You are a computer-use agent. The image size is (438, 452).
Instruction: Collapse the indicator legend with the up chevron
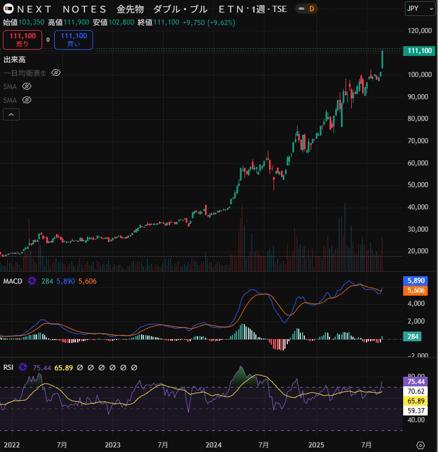pos(11,115)
